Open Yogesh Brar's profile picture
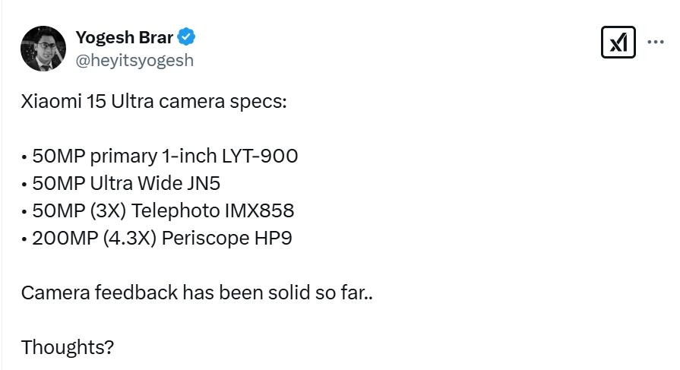This screenshot has height=370, width=680. [x=43, y=49]
